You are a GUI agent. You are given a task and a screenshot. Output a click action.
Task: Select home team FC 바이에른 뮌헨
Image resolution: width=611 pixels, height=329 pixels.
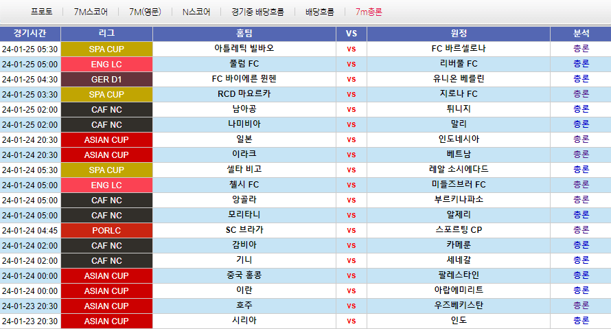[x=244, y=78]
